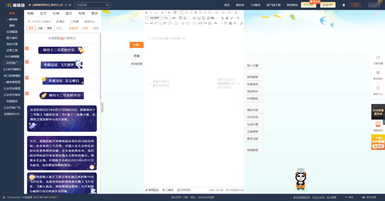Switch to HTML source view

point(146,23)
